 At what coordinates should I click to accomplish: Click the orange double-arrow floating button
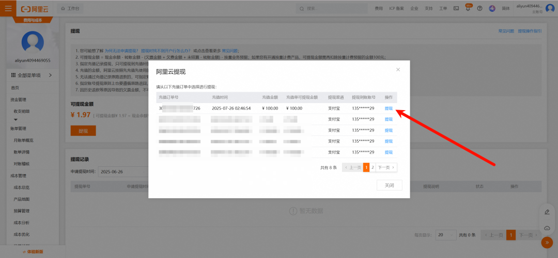547,243
